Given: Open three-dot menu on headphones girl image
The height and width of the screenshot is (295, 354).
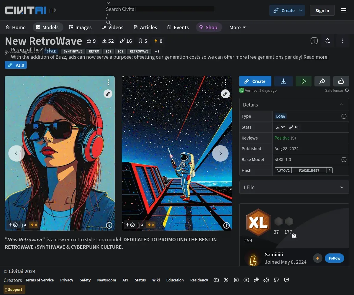Looking at the screenshot, I should tap(108, 82).
